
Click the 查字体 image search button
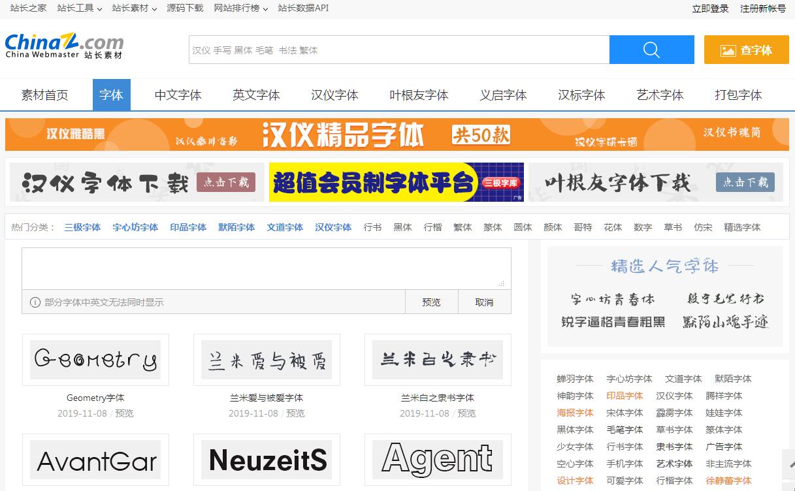[746, 50]
